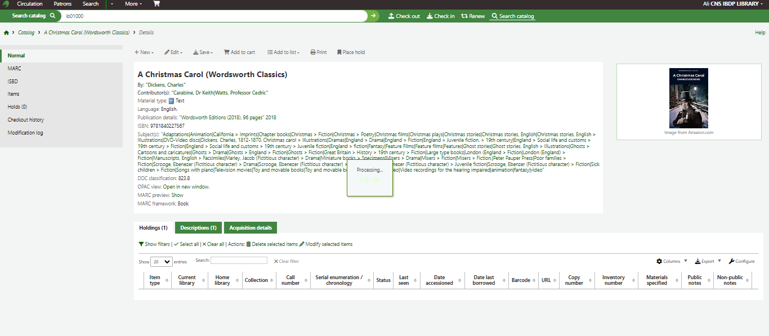Delete selected items with trash icon
Viewport: 769px width, 336px height.
click(x=271, y=244)
